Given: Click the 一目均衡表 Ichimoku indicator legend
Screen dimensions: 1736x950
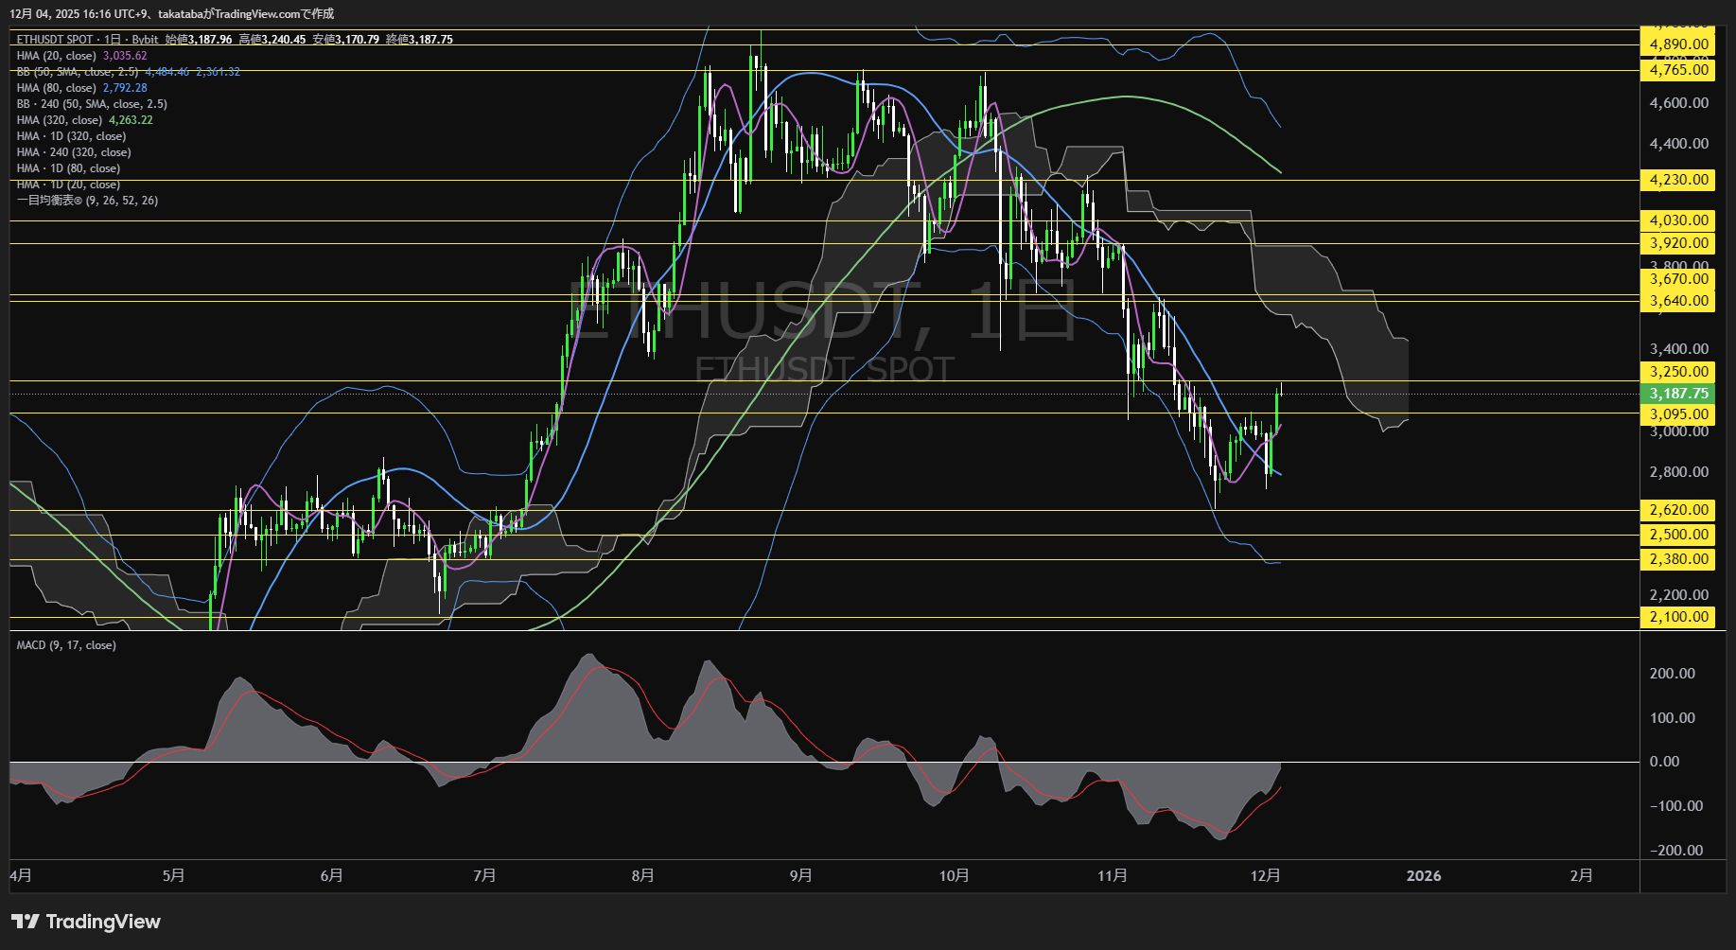Looking at the screenshot, I should [x=87, y=201].
